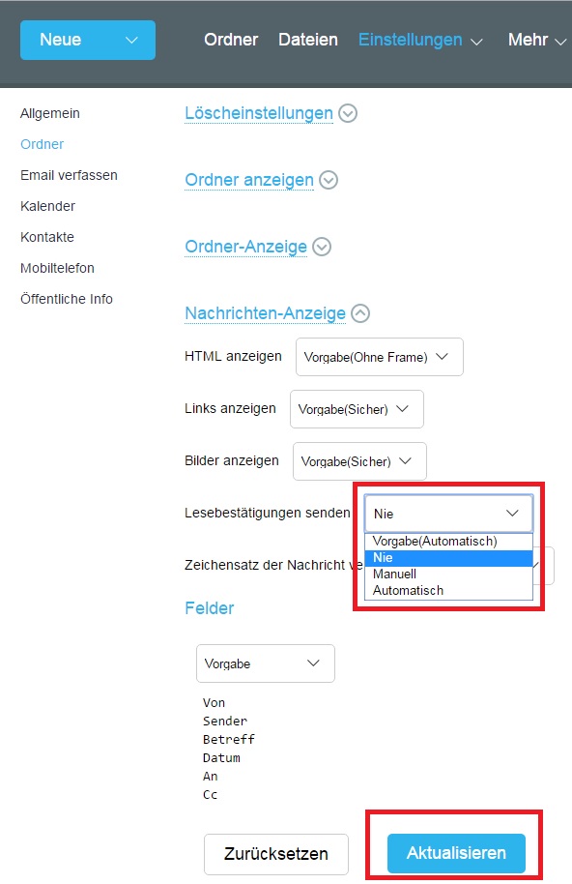Select Allgemein in the sidebar

point(49,113)
